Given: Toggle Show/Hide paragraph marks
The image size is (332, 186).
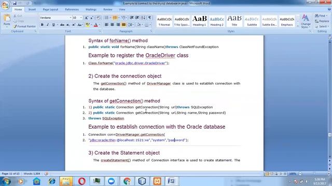Looking at the screenshot, I should (149, 18).
